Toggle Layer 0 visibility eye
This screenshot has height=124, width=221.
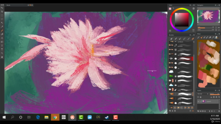[198, 101]
